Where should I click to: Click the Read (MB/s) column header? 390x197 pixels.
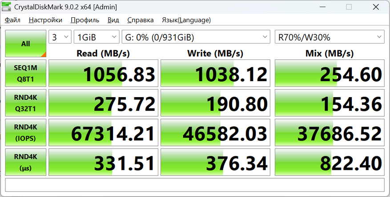point(103,53)
